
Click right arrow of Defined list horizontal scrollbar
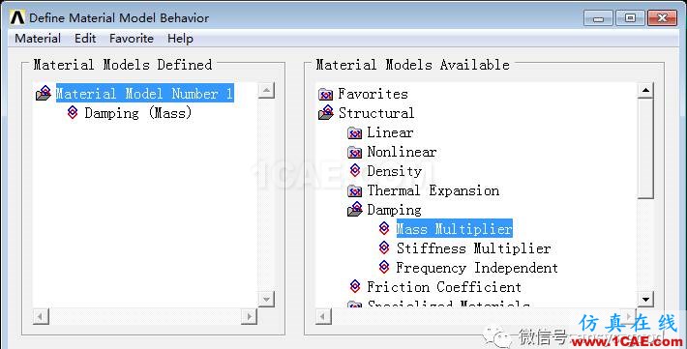click(x=249, y=316)
